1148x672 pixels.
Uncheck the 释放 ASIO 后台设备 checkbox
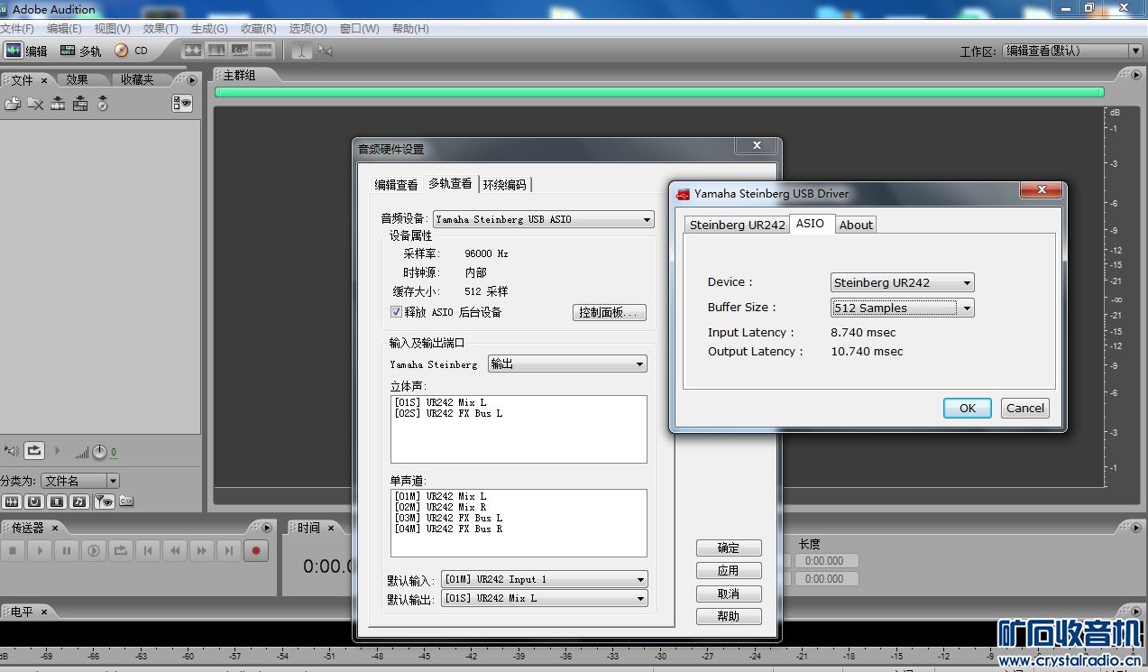pos(396,312)
